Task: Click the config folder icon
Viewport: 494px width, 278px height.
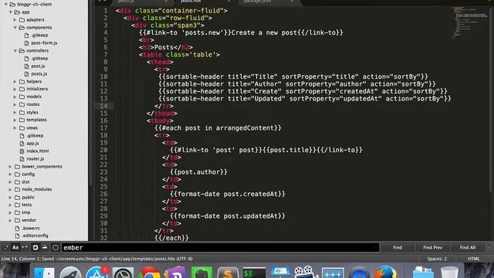Action: [x=17, y=174]
